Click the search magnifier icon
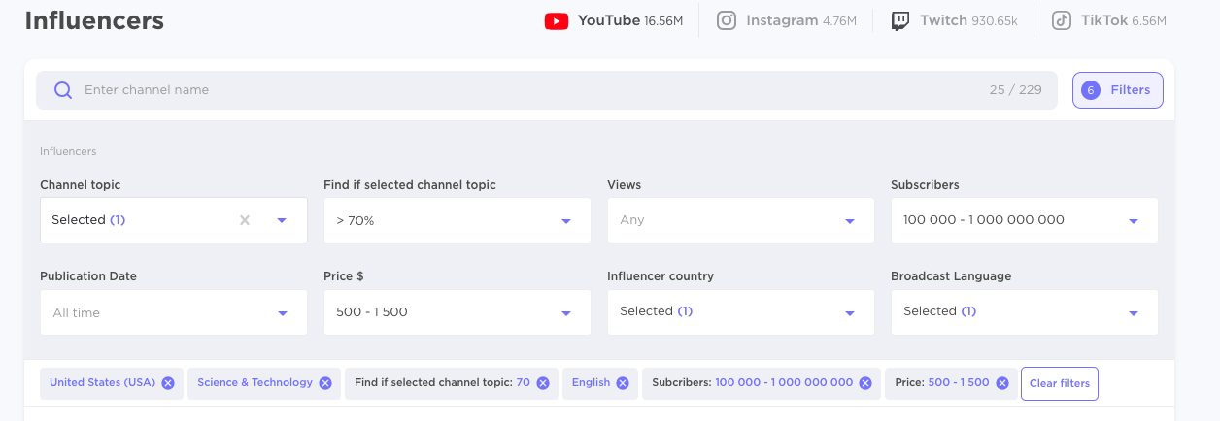1220x421 pixels. point(63,90)
